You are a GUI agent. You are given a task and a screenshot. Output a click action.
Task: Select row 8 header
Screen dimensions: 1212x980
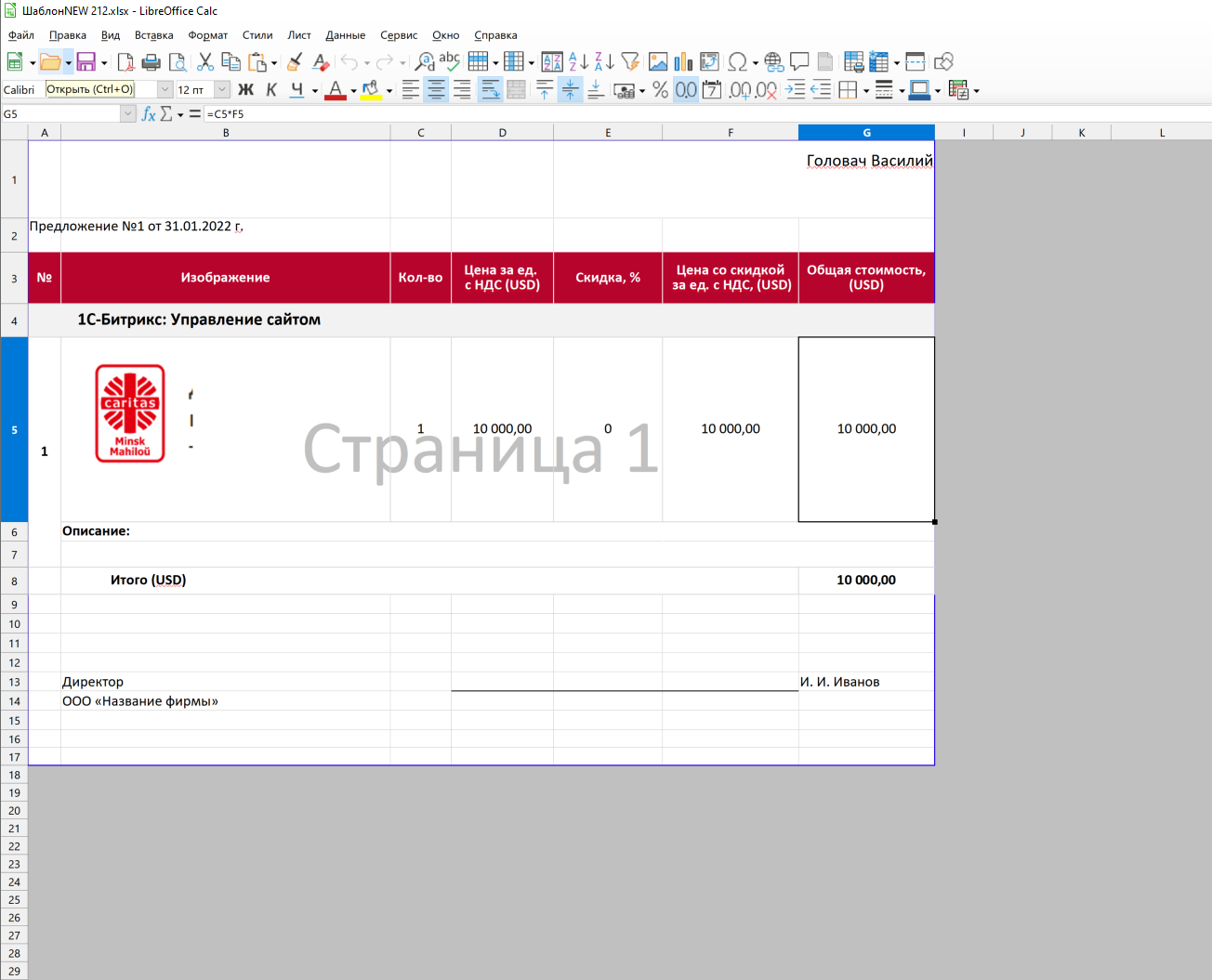(14, 581)
